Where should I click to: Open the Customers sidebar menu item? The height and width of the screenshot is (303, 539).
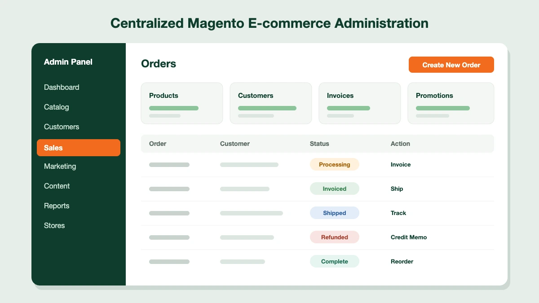(x=62, y=127)
